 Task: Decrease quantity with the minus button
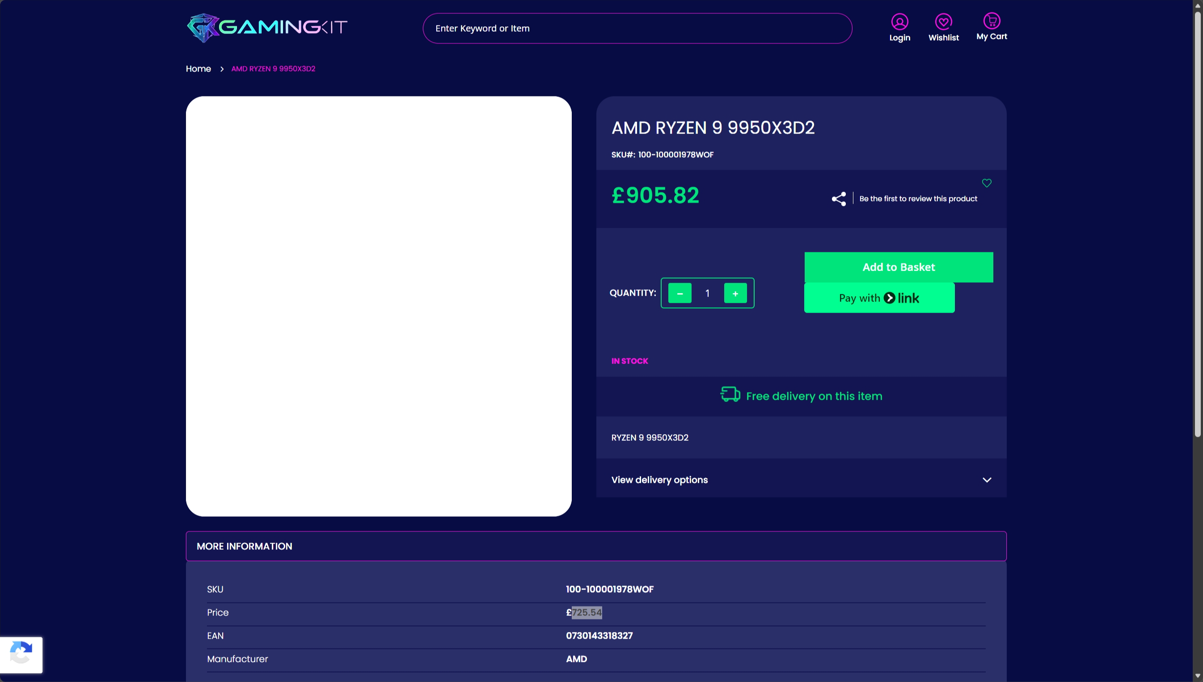[679, 293]
